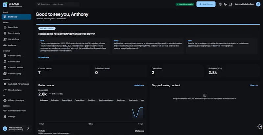Select the Total posts chart tab
Viewport: 263px width, 135px height.
coord(121,100)
